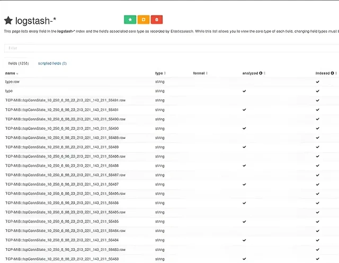The width and height of the screenshot is (339, 263).
Task: Toggle sort arrows on type column
Action: coord(165,73)
